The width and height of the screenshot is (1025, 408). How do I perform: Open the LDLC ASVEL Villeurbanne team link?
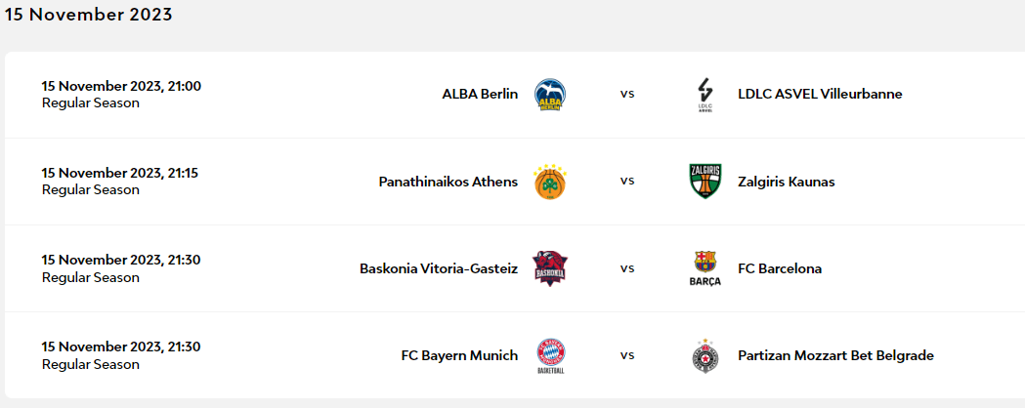click(820, 95)
